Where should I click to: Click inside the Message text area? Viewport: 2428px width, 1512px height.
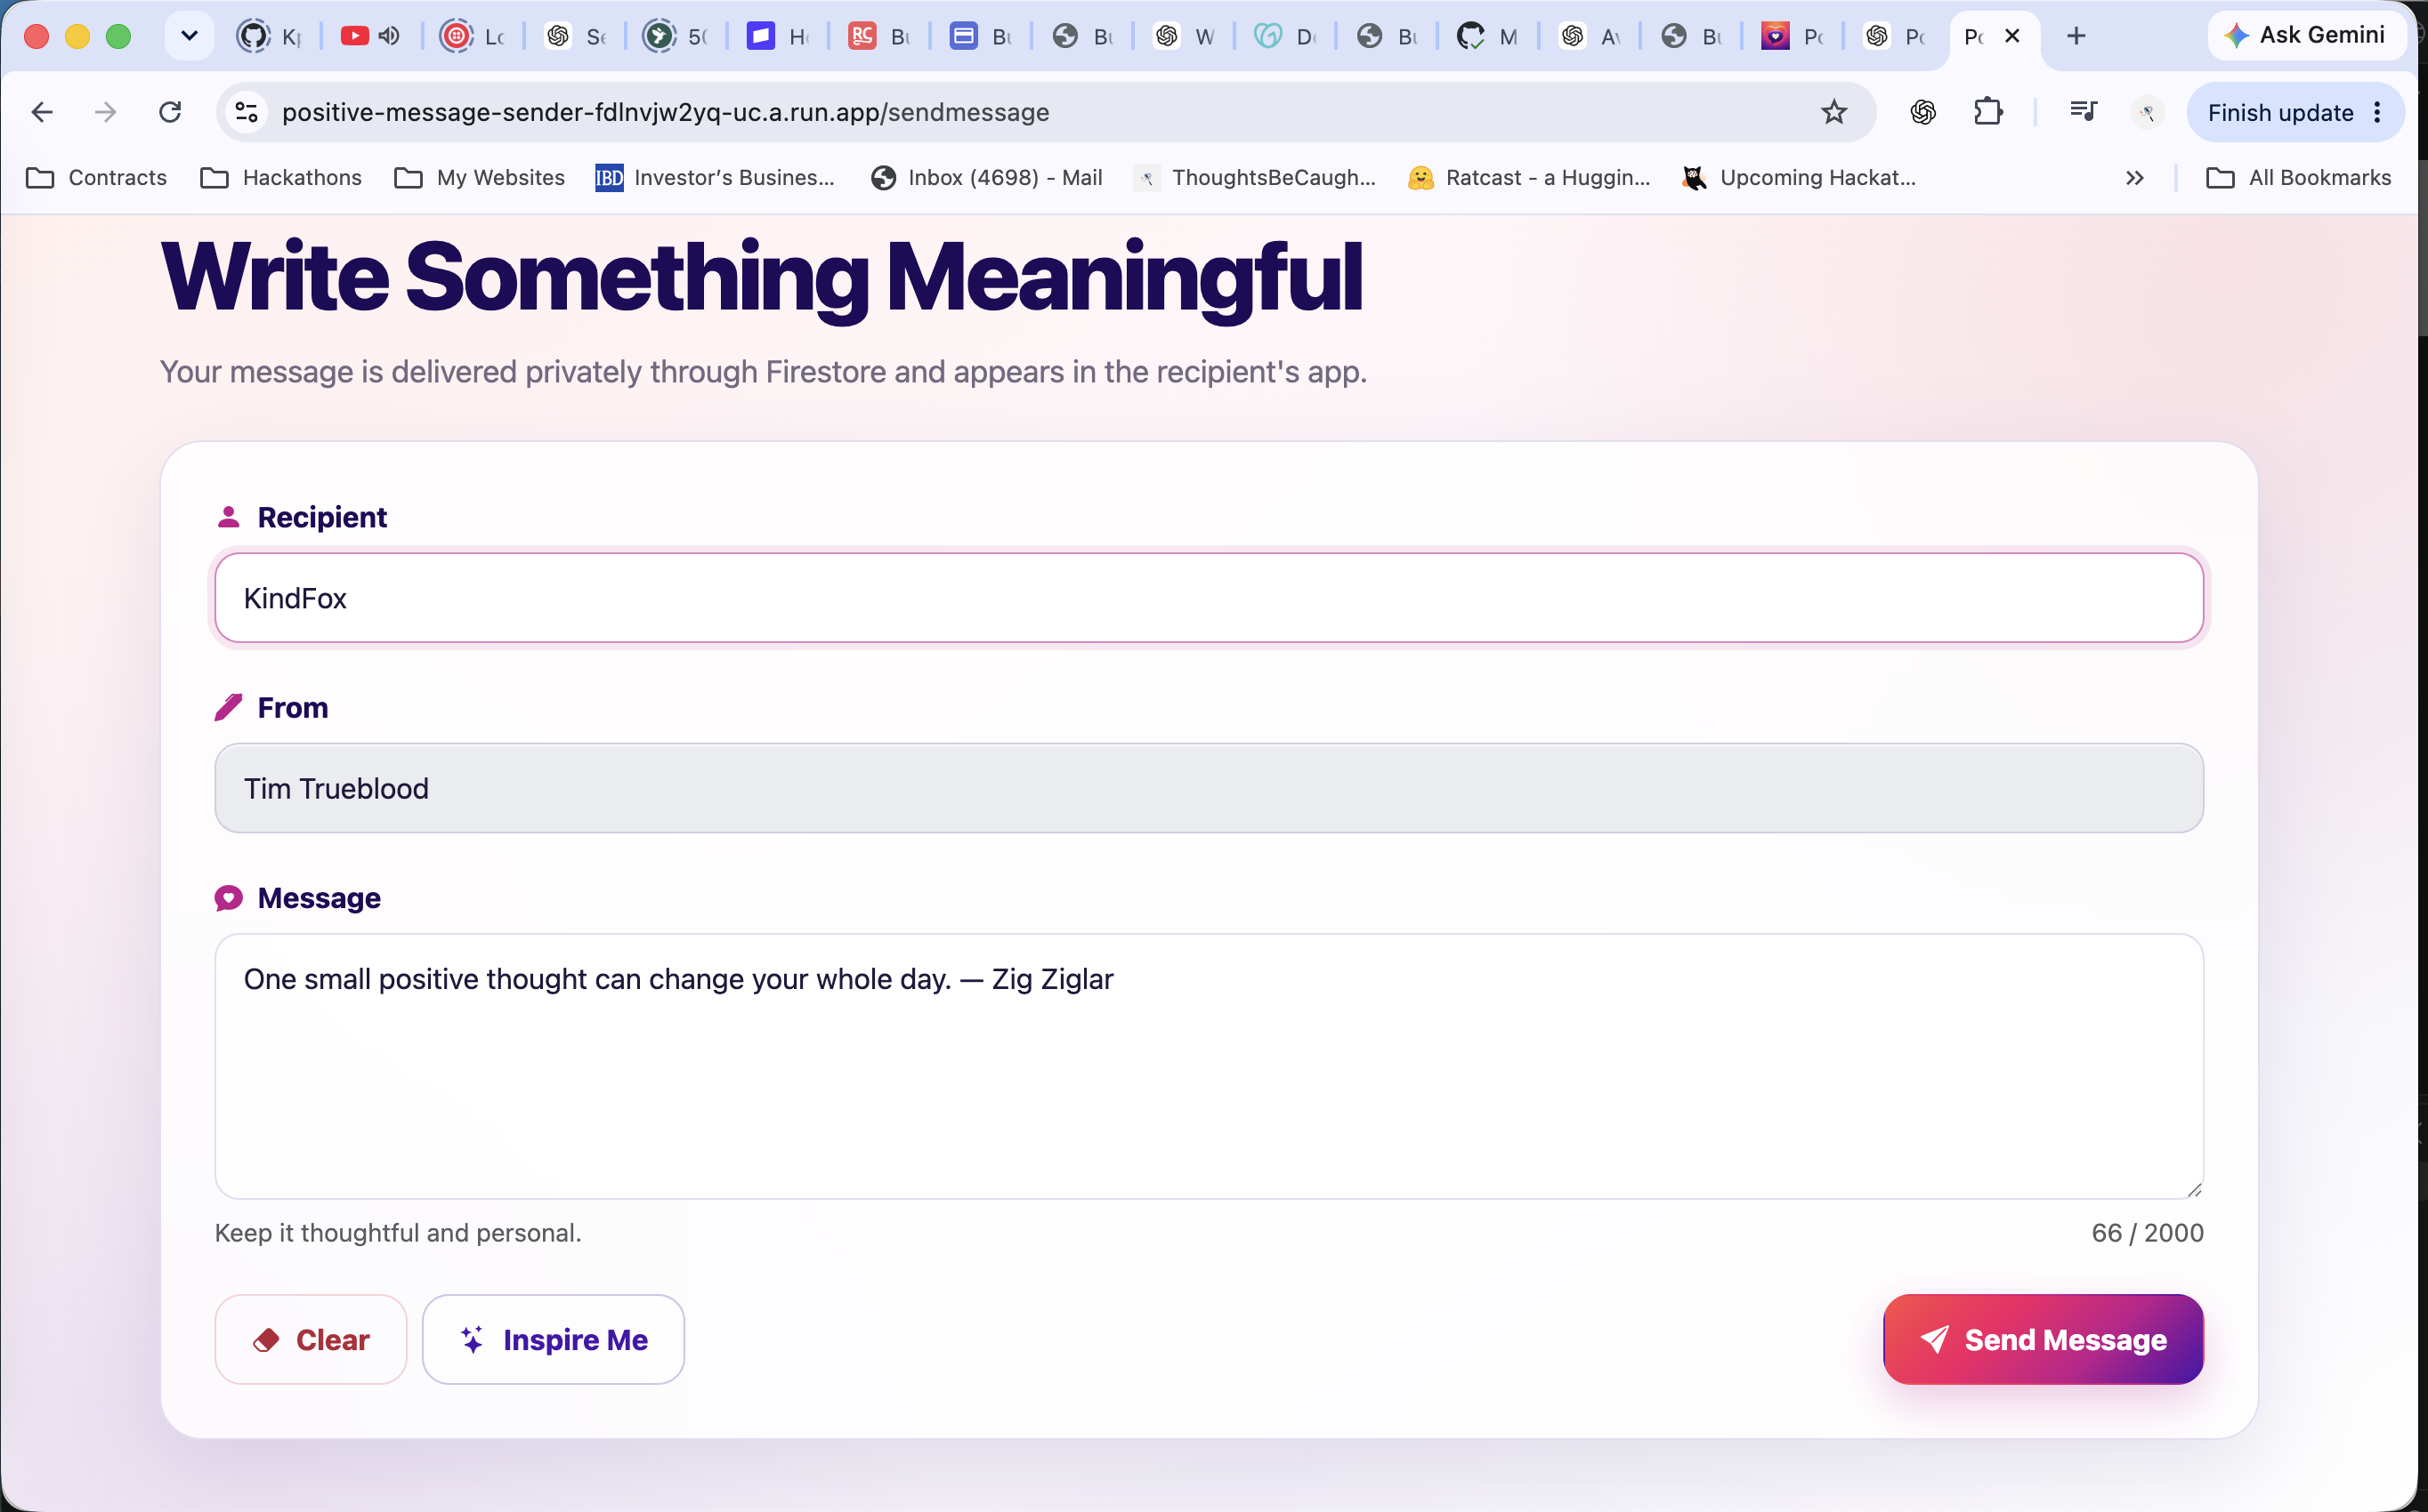1209,1066
